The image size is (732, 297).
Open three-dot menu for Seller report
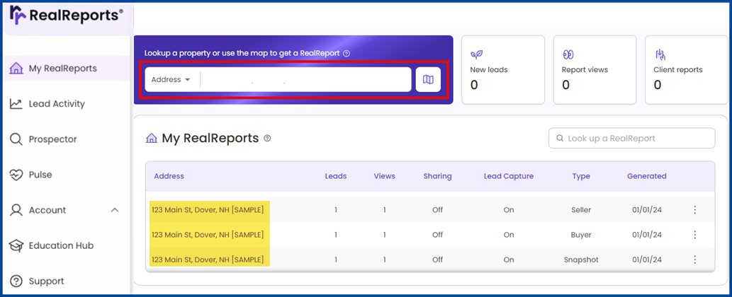tap(694, 210)
